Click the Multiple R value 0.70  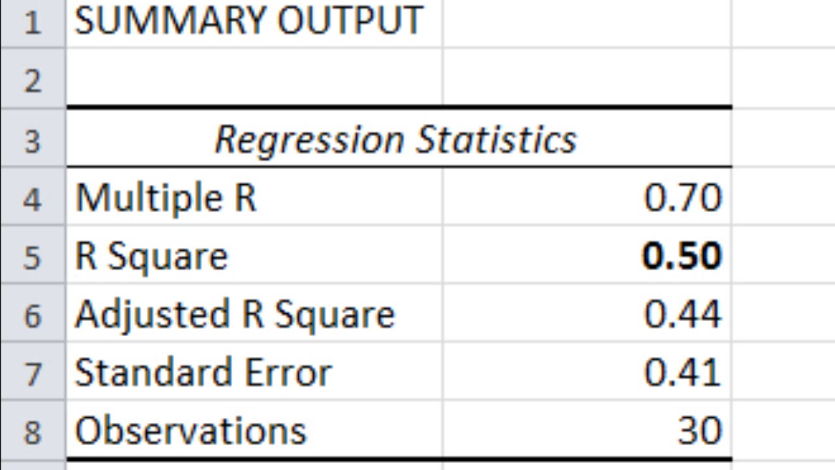[x=682, y=198]
